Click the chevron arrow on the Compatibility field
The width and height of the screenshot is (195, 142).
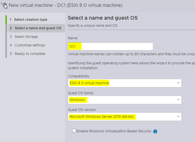pyautogui.click(x=178, y=83)
